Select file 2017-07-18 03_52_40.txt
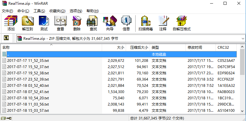Viewport: 246px width, 121px height. point(28,85)
